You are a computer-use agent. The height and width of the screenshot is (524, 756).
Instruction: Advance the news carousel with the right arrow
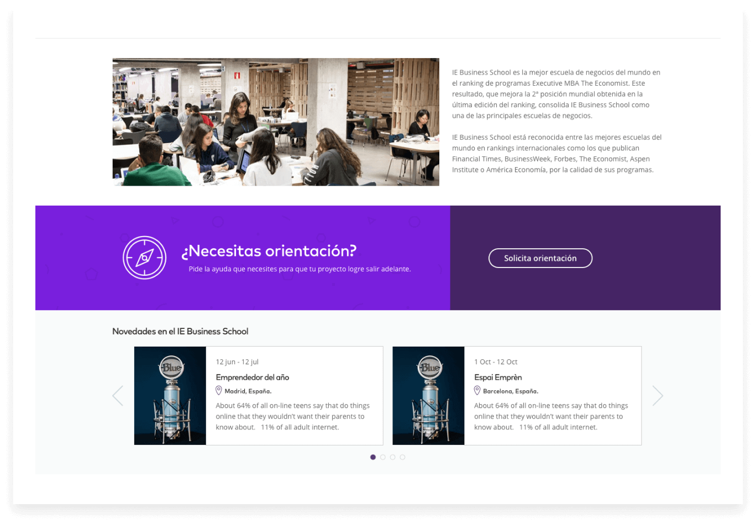click(x=658, y=395)
